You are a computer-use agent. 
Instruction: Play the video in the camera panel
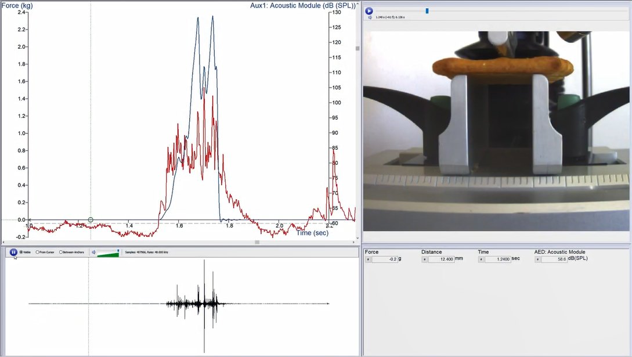(x=369, y=10)
